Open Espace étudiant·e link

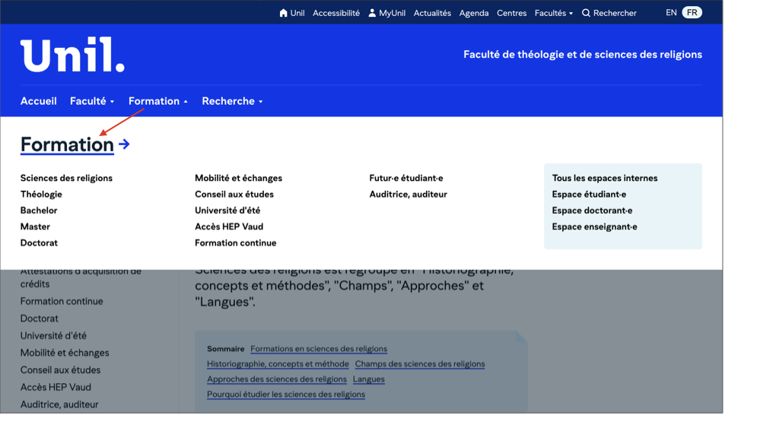[589, 194]
